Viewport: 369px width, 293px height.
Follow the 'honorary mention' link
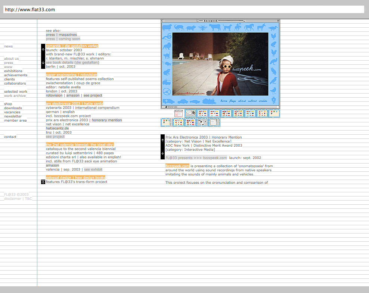click(107, 120)
